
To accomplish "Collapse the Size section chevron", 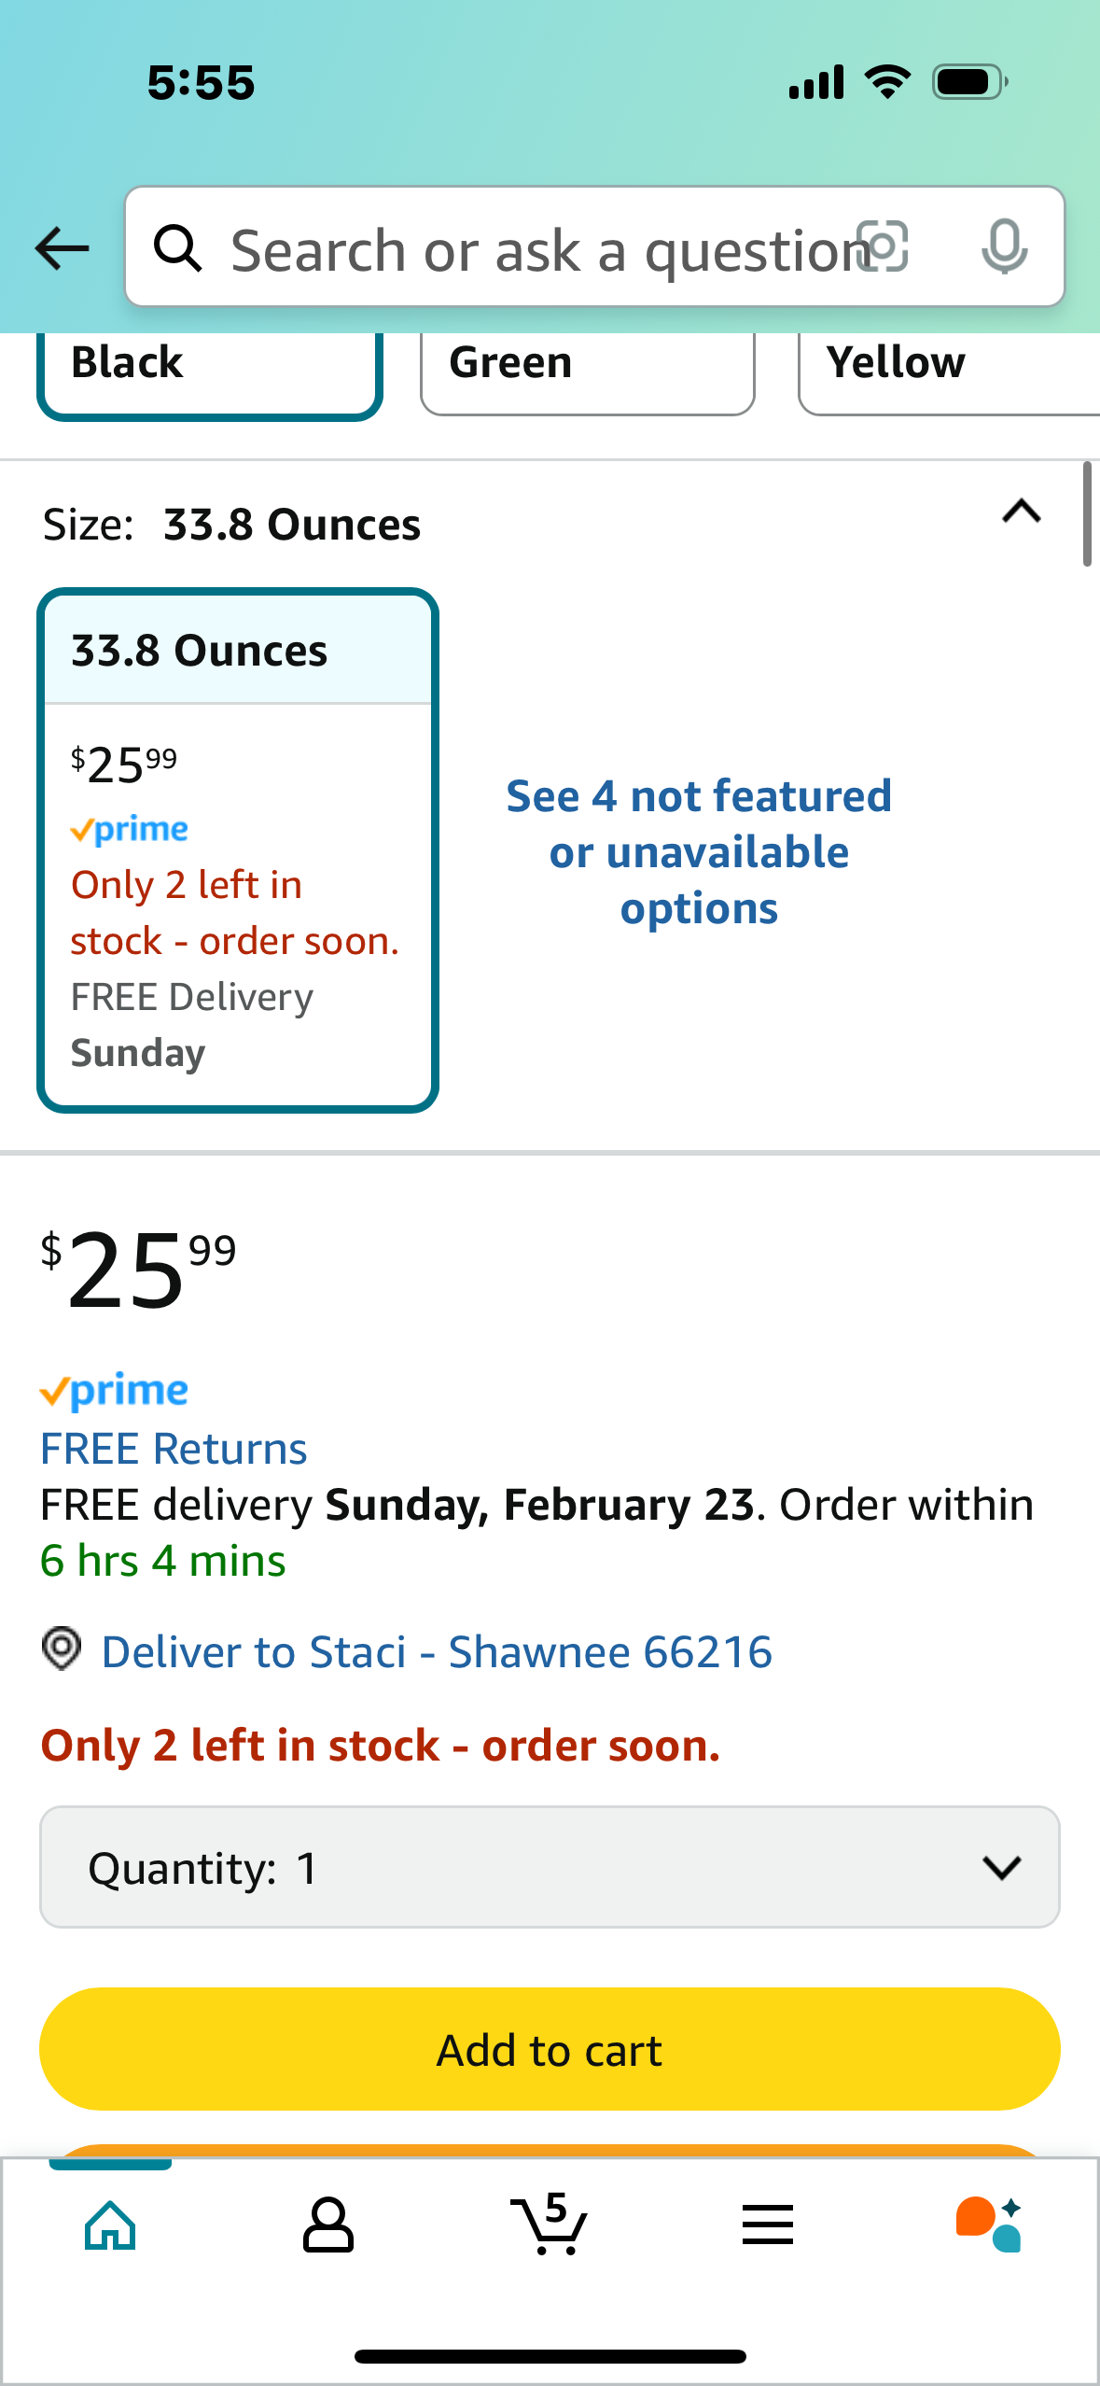I will click(x=1022, y=512).
